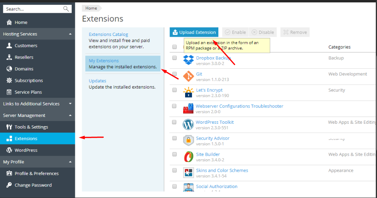Viewport: 377px width, 198px height.
Task: Open Tools & Settings in sidebar
Action: (x=31, y=127)
